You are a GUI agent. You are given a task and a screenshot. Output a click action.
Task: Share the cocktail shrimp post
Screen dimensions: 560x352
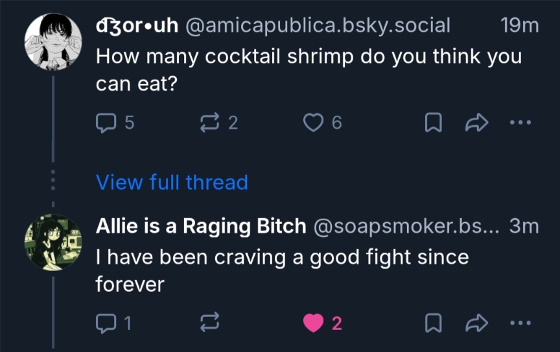click(x=476, y=123)
